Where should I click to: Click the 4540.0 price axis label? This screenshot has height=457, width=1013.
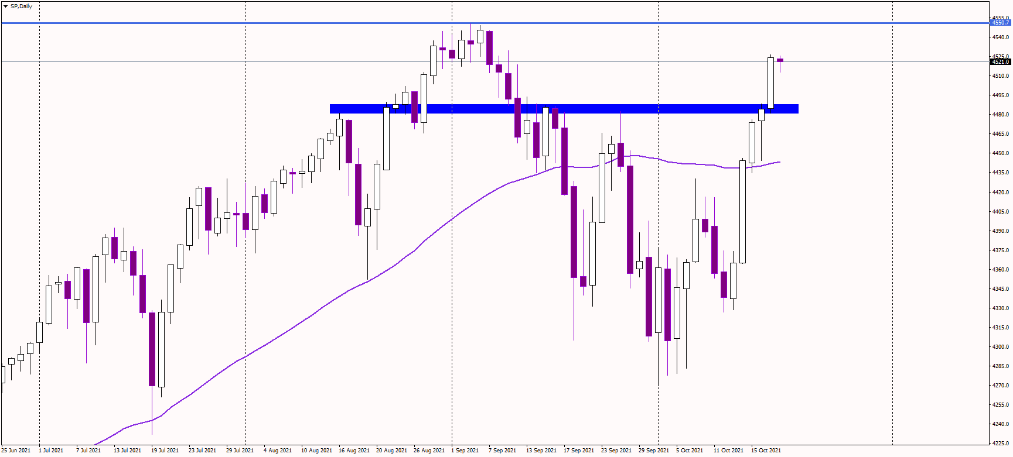click(1001, 37)
